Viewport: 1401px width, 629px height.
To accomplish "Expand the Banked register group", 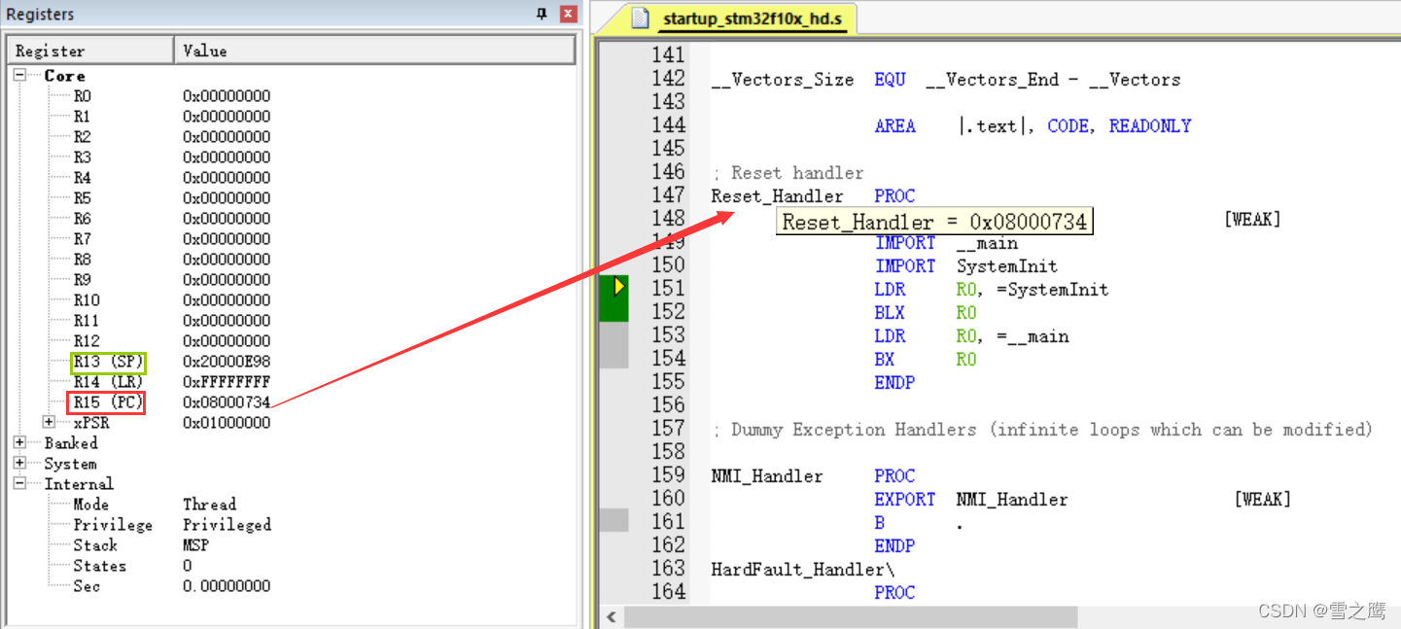I will click(19, 442).
